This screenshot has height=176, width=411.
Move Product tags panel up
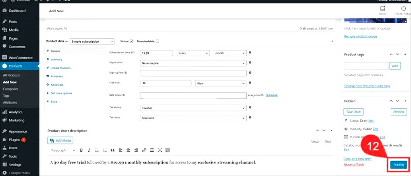[x=391, y=54]
